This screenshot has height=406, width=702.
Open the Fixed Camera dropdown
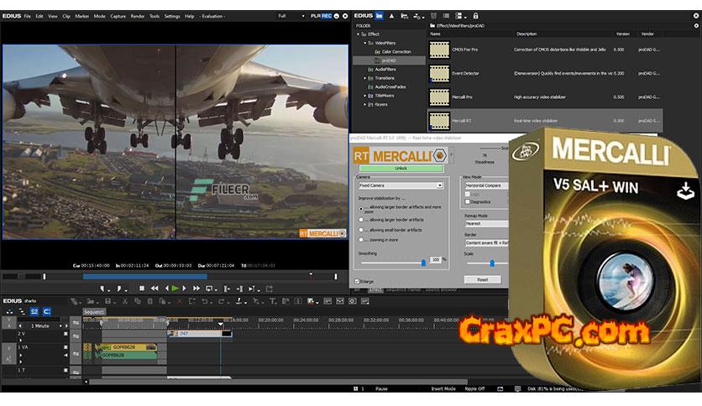(399, 185)
